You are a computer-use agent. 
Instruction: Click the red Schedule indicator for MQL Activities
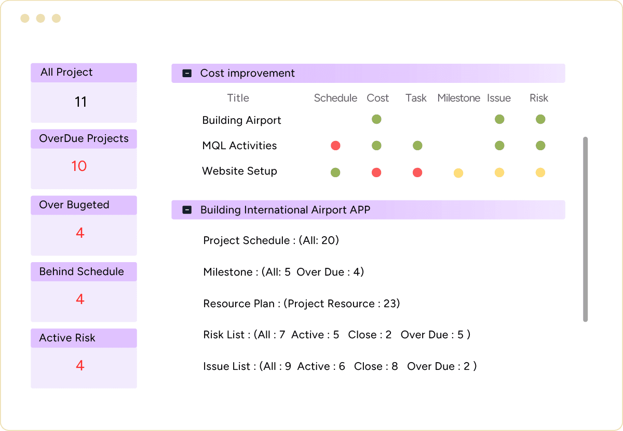coord(335,146)
